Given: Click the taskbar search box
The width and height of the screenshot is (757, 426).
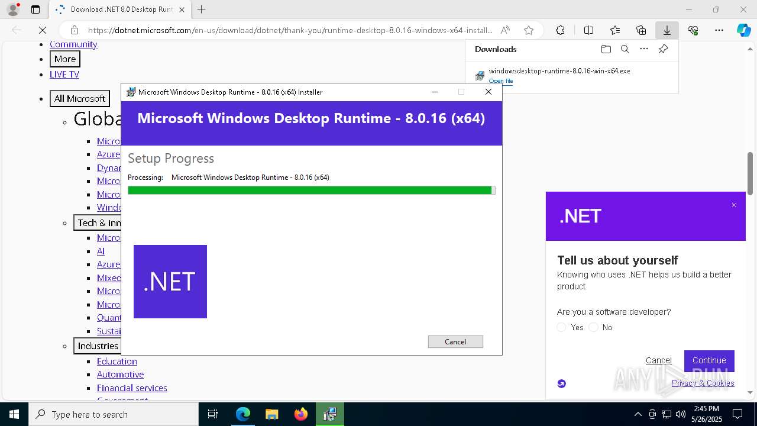Looking at the screenshot, I should (114, 414).
